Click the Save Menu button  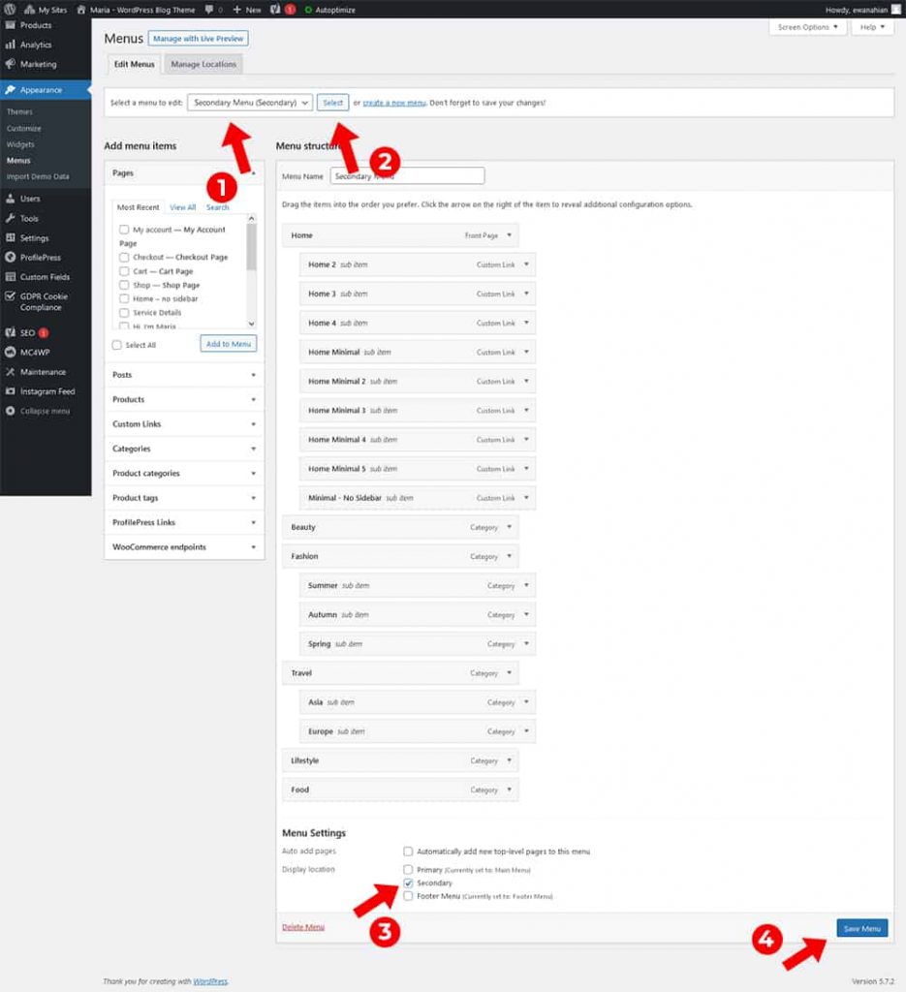(860, 927)
